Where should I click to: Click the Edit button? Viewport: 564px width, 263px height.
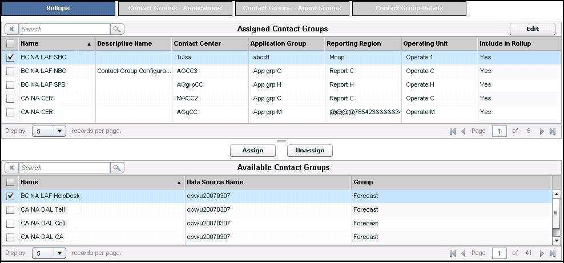[x=532, y=29]
